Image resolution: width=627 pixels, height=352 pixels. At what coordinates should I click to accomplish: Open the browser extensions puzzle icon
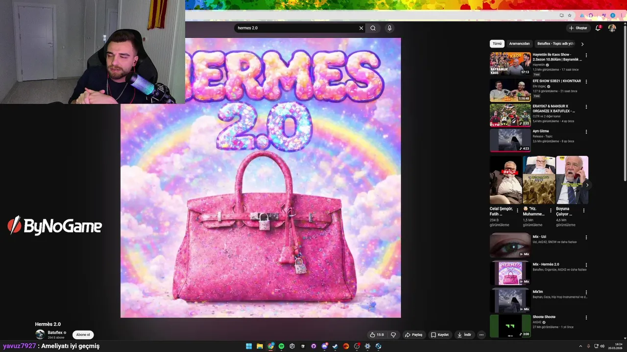[591, 15]
